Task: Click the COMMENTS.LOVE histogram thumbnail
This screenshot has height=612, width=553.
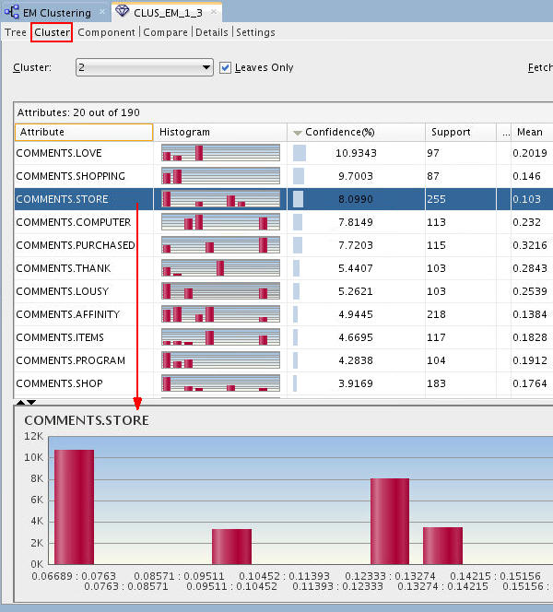Action: [220, 153]
